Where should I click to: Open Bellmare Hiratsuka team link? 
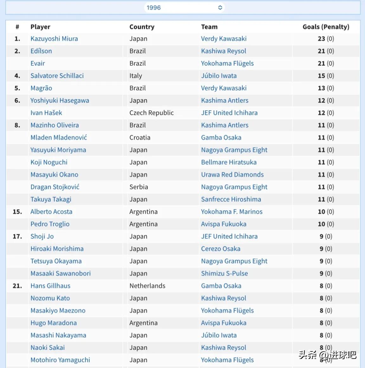pyautogui.click(x=229, y=162)
